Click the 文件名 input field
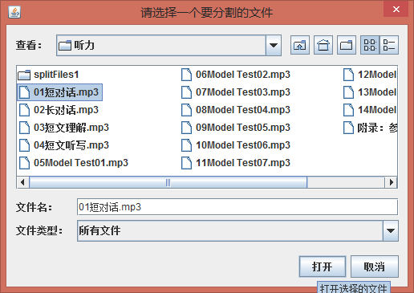The image size is (414, 293). 237,207
